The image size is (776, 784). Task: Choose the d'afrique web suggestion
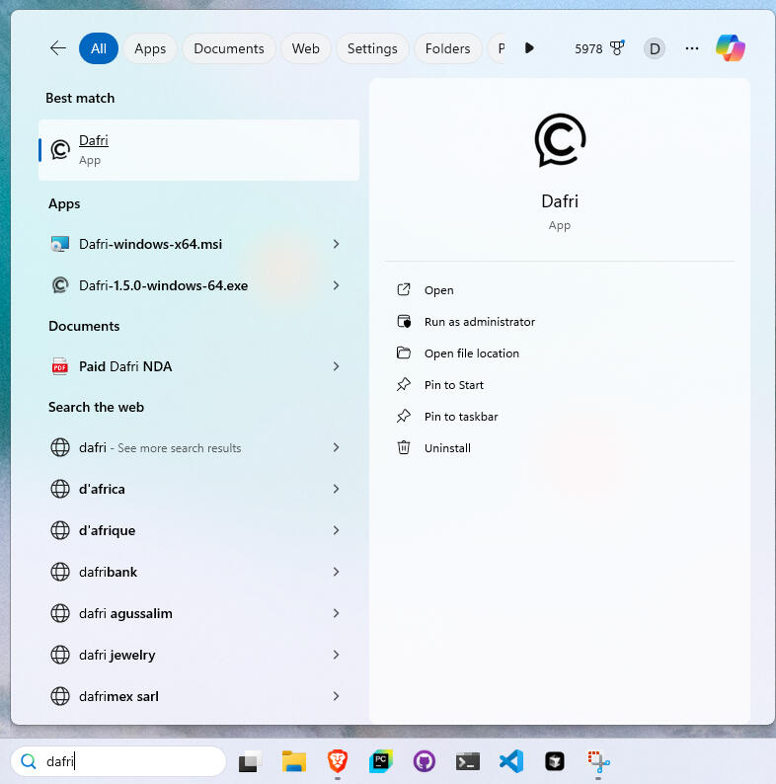pyautogui.click(x=185, y=530)
